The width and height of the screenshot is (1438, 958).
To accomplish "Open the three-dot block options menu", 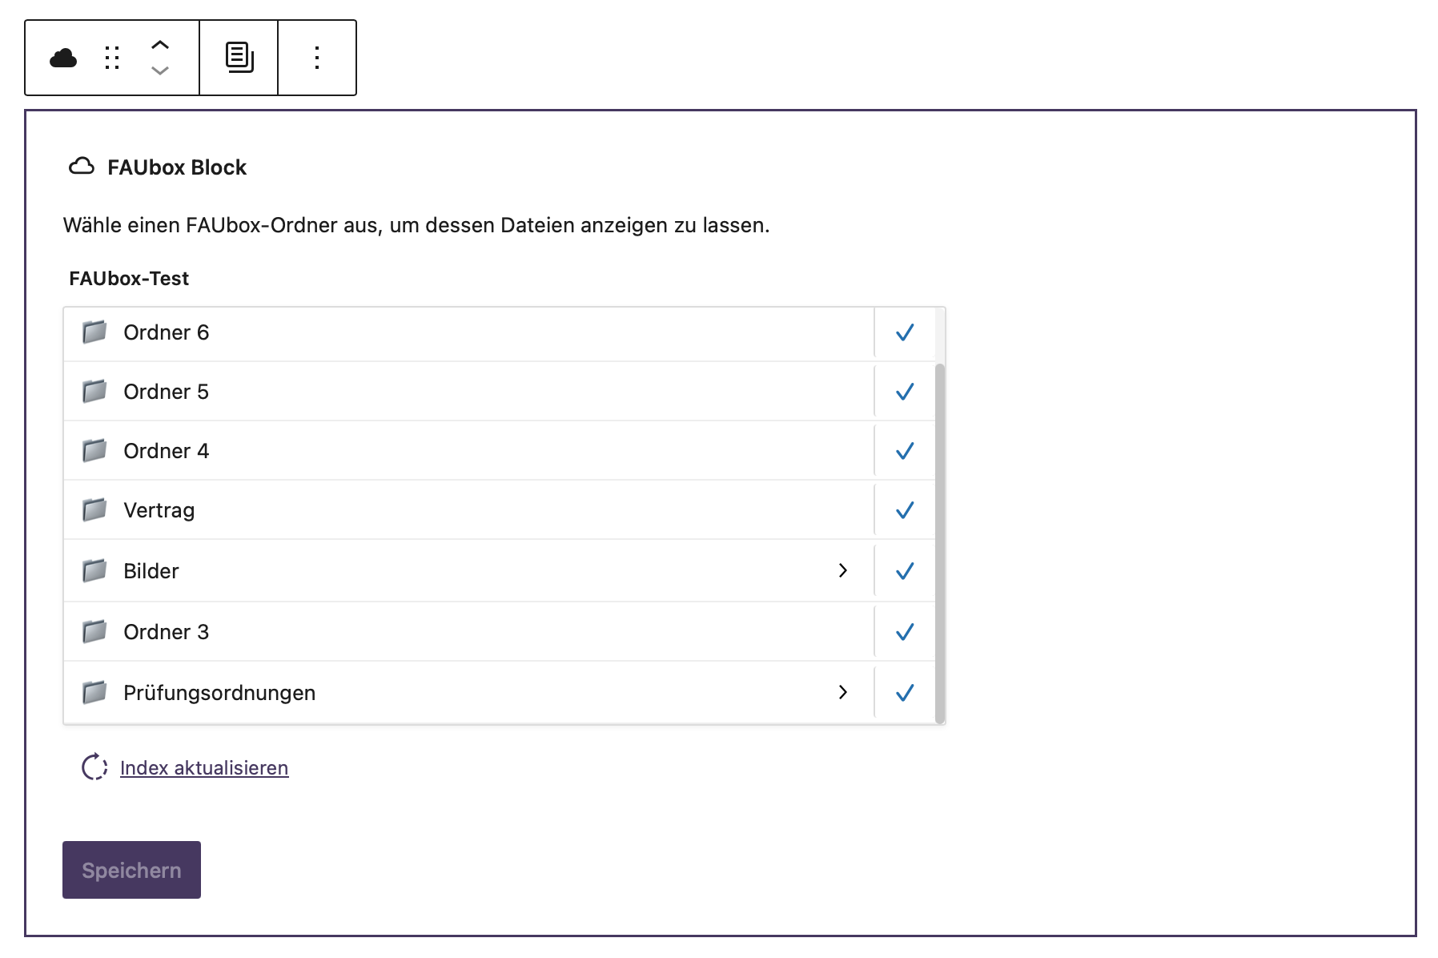I will tap(317, 58).
